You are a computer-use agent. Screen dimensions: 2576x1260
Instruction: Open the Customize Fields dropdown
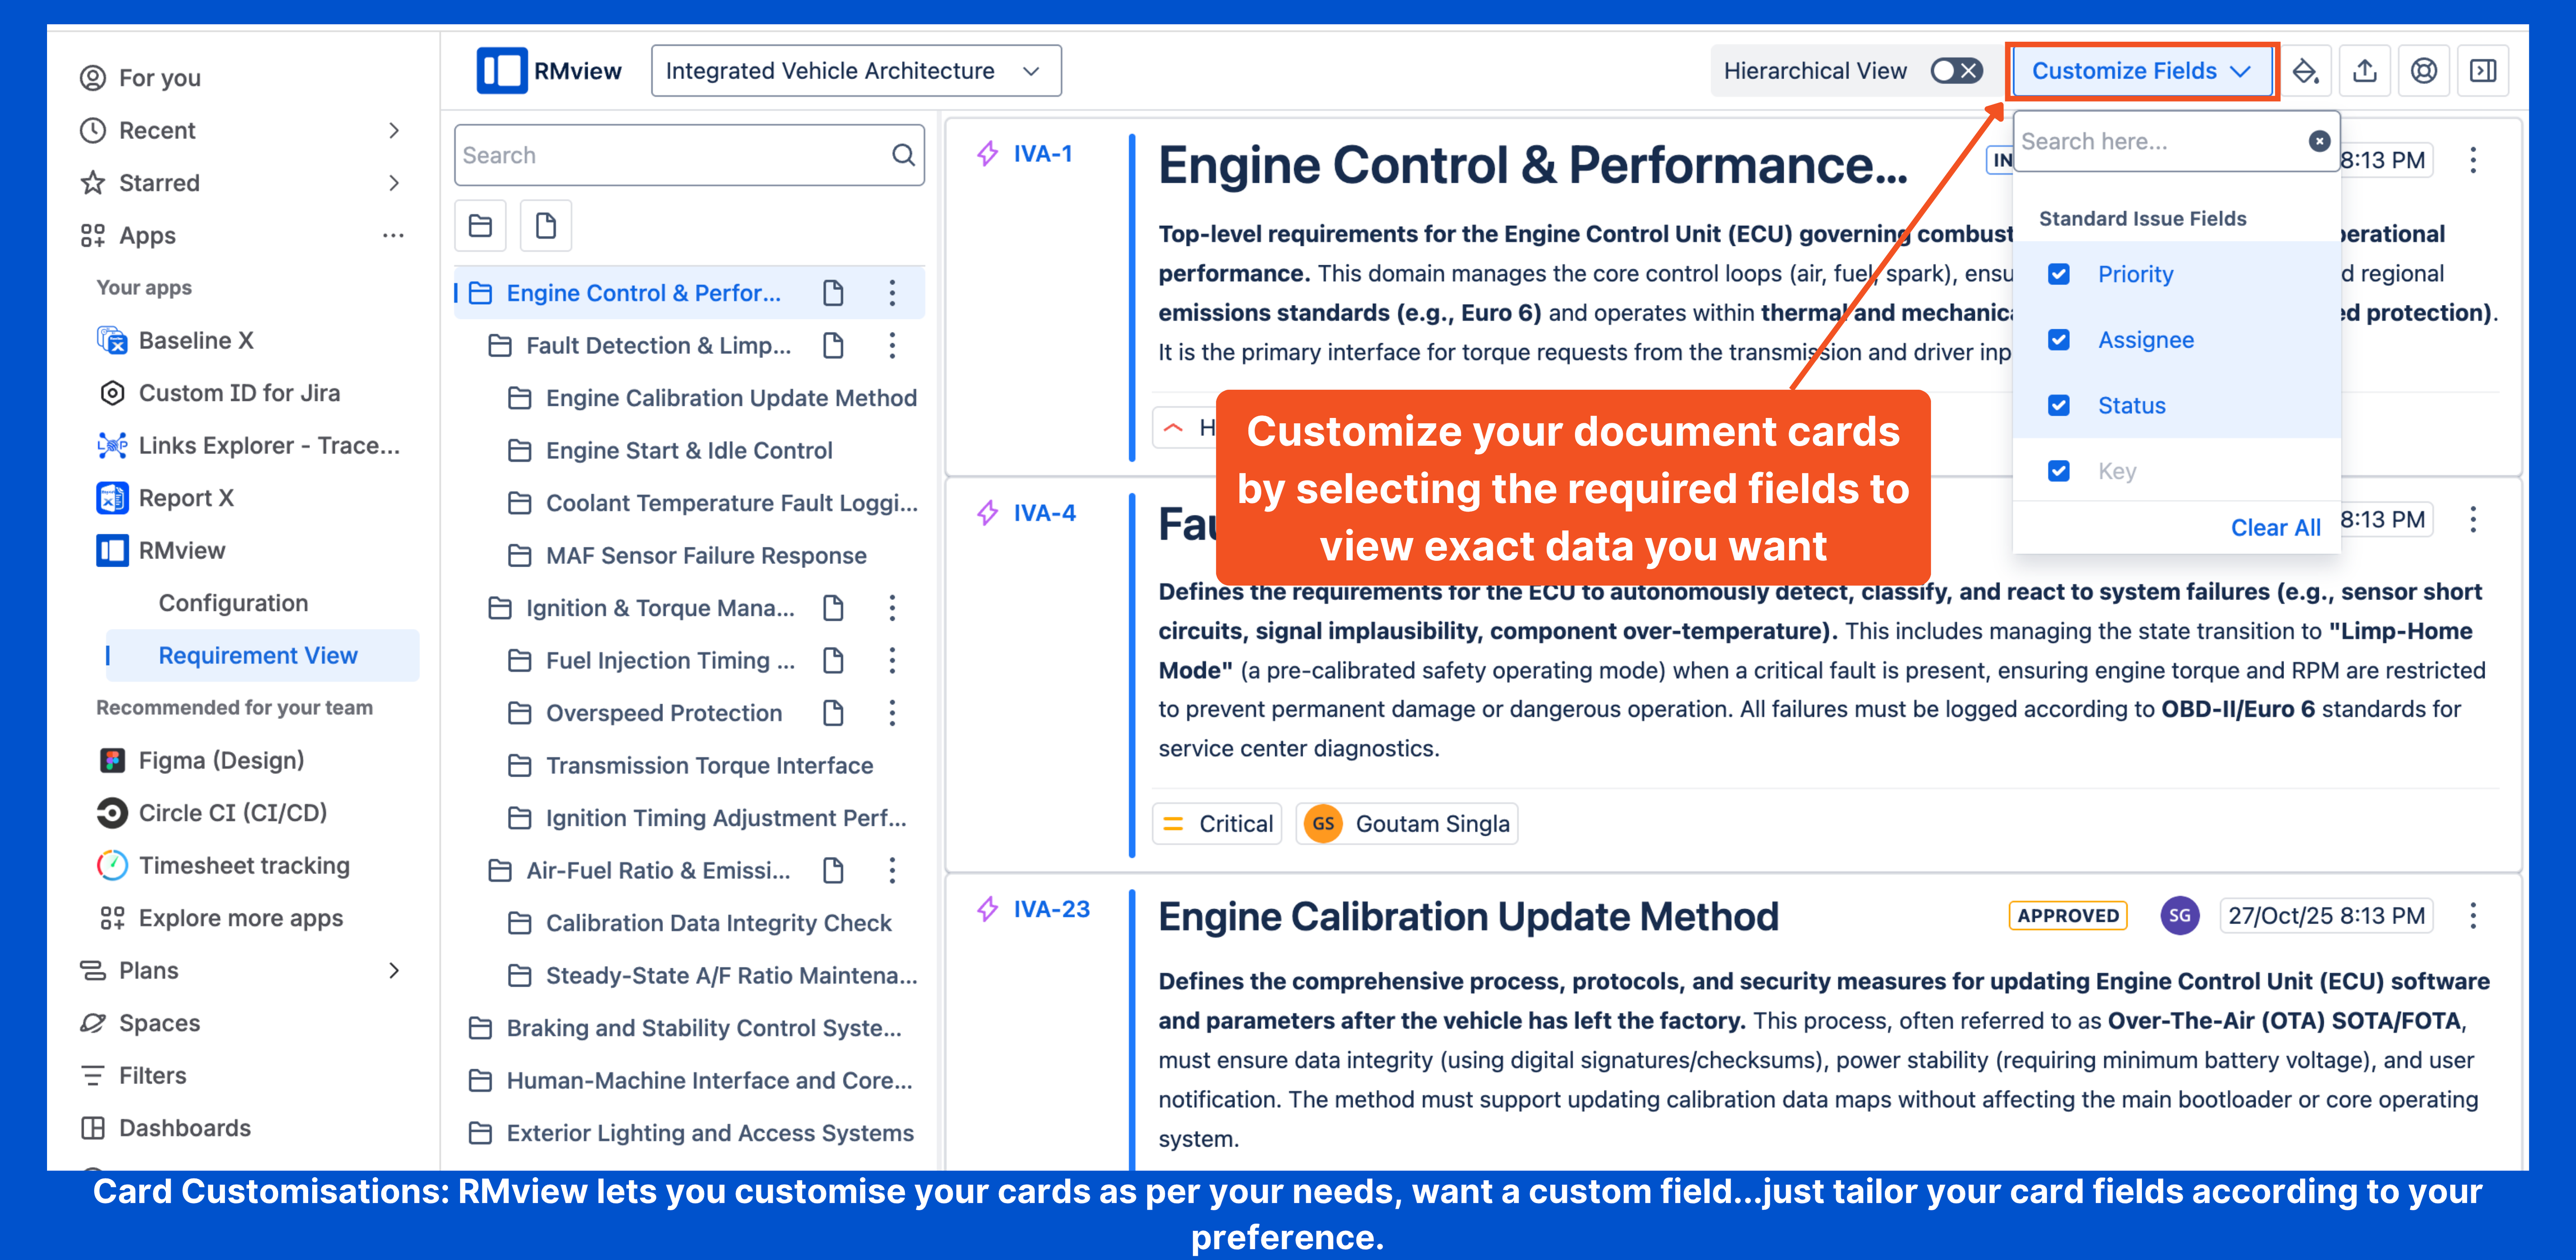2140,71
